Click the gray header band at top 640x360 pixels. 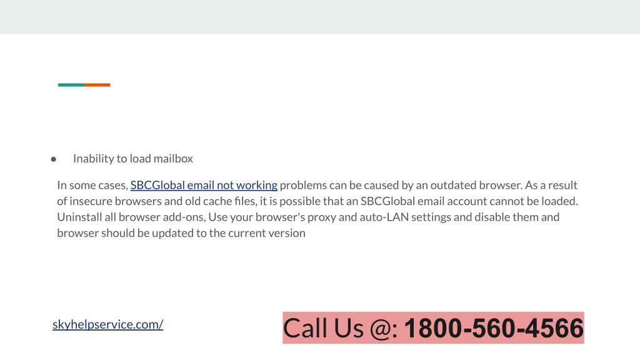pyautogui.click(x=320, y=17)
